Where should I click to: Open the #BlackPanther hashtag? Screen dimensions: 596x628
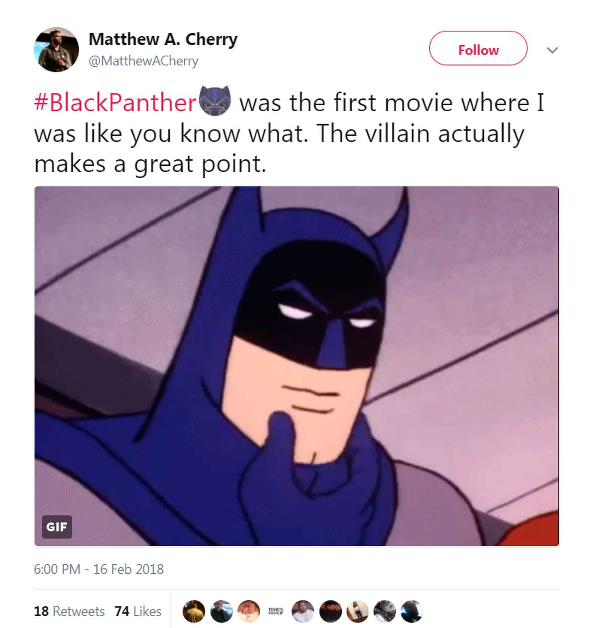(115, 102)
